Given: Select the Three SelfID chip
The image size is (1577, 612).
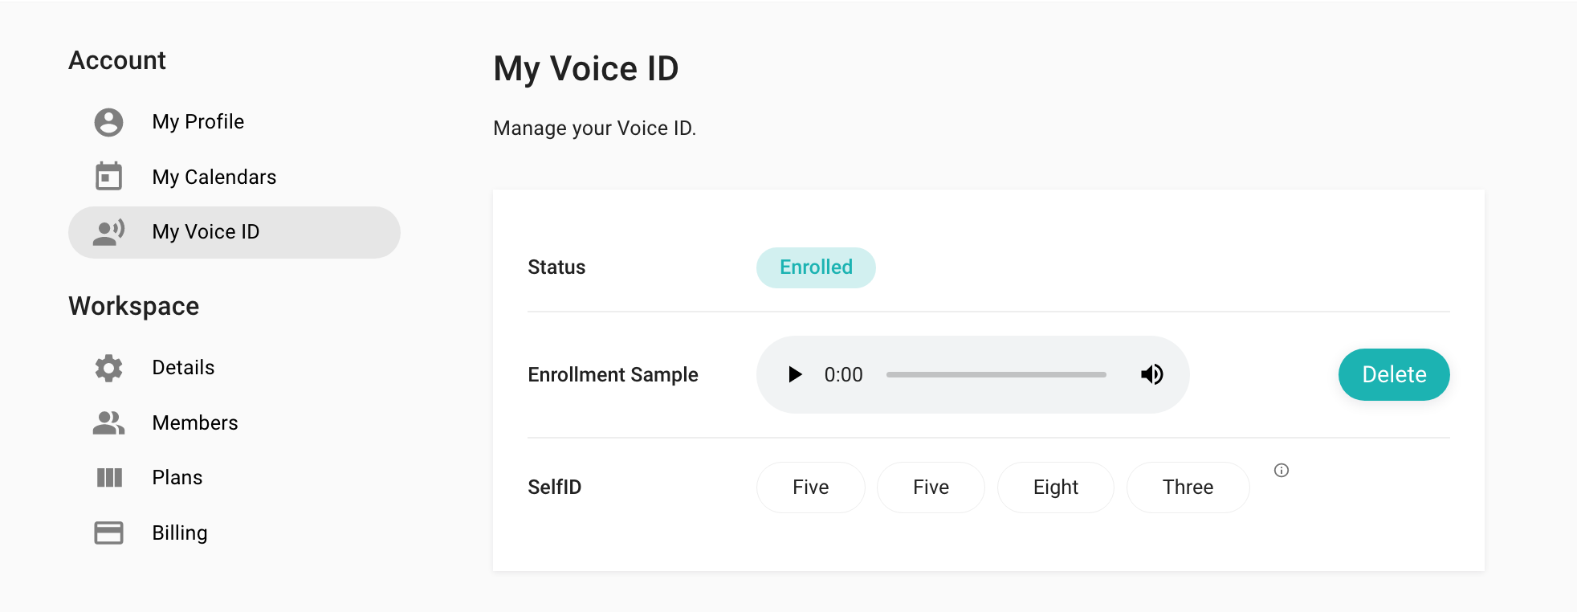Looking at the screenshot, I should click(1188, 488).
